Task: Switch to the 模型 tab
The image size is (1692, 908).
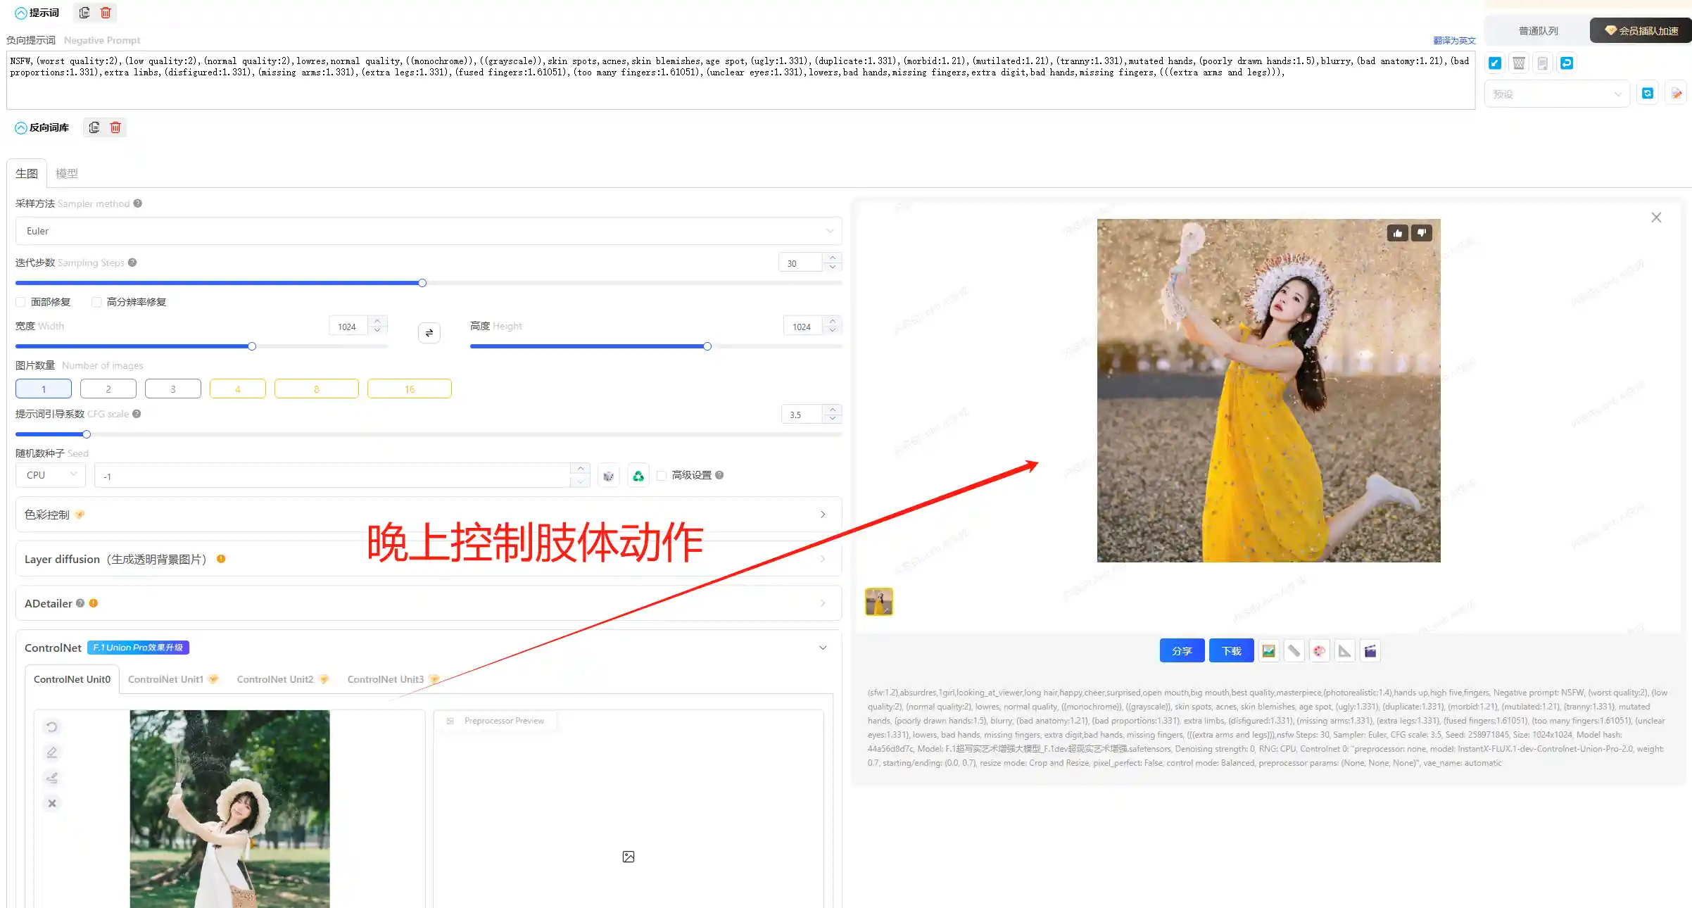Action: (x=67, y=173)
